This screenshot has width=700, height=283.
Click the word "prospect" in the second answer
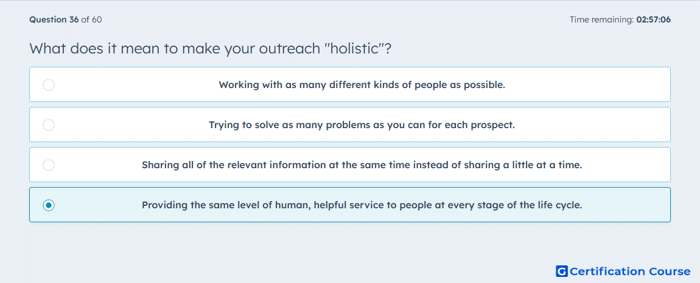point(492,125)
